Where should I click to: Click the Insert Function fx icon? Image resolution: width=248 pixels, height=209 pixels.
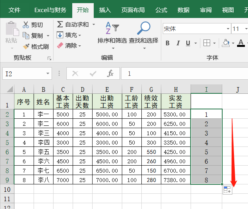pyautogui.click(x=111, y=73)
